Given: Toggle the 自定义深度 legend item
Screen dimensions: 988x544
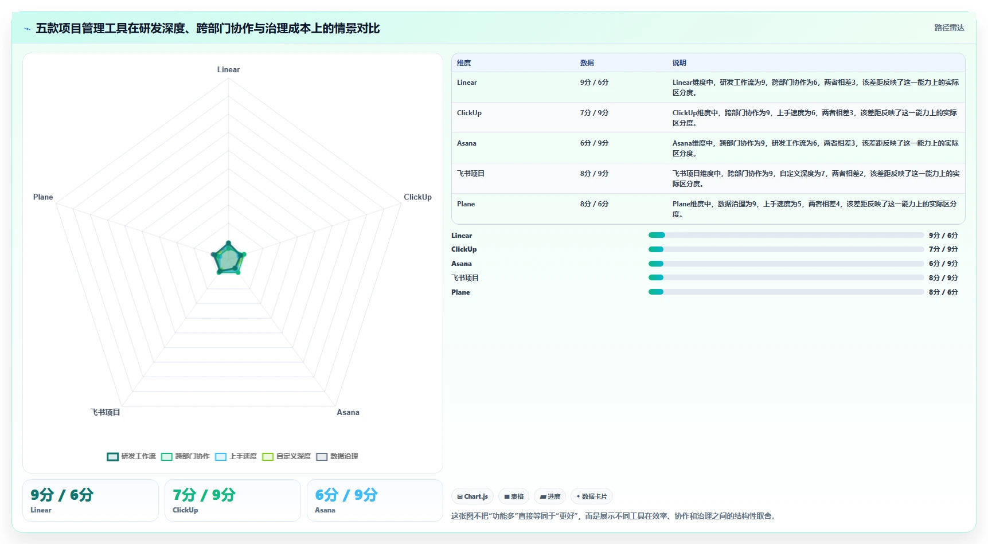Looking at the screenshot, I should 287,456.
